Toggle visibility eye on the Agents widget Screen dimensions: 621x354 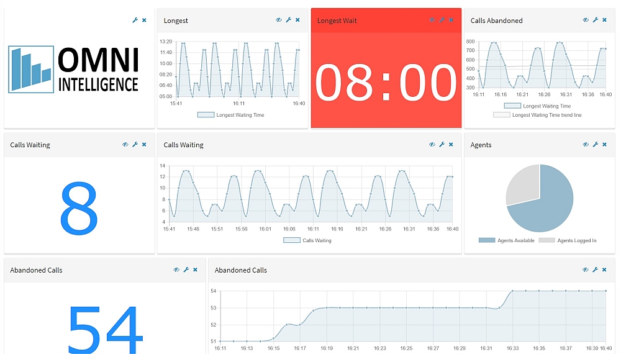click(x=586, y=145)
